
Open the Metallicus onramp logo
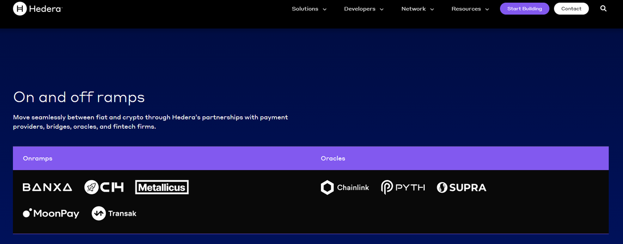[162, 187]
